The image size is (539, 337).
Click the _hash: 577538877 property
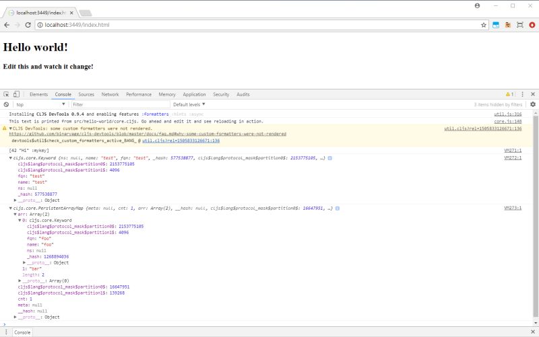pos(38,194)
